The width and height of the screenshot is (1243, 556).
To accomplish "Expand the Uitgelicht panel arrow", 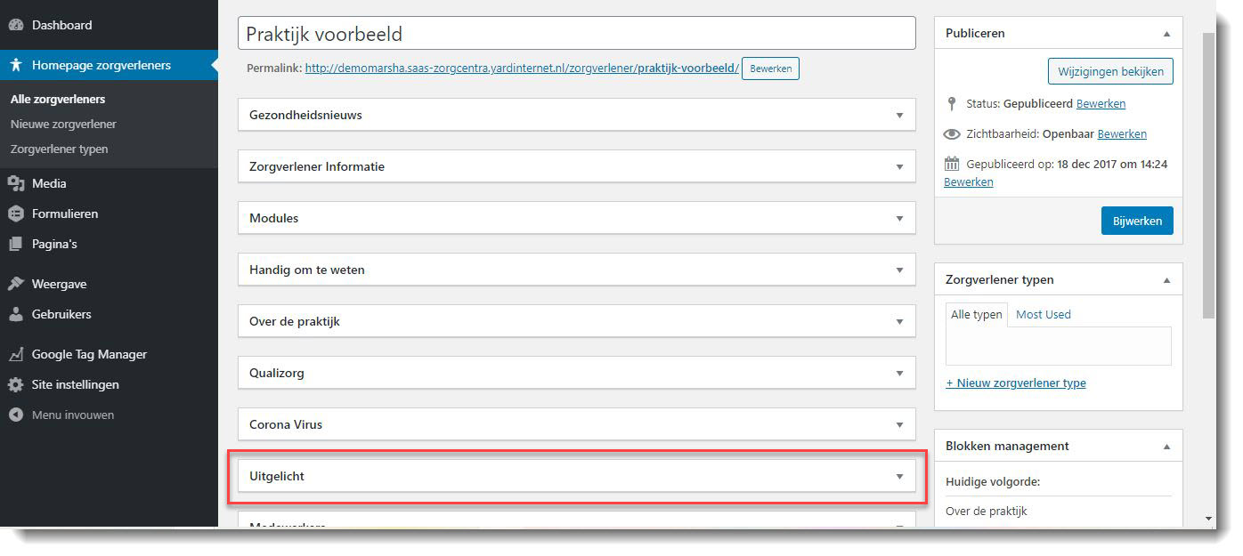I will (x=899, y=477).
